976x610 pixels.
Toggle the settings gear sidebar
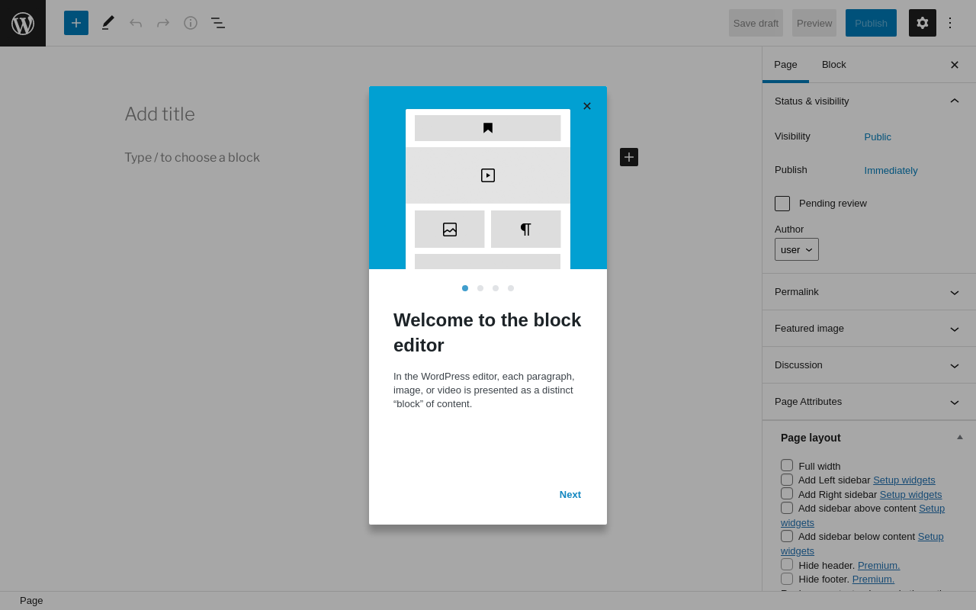pos(923,23)
